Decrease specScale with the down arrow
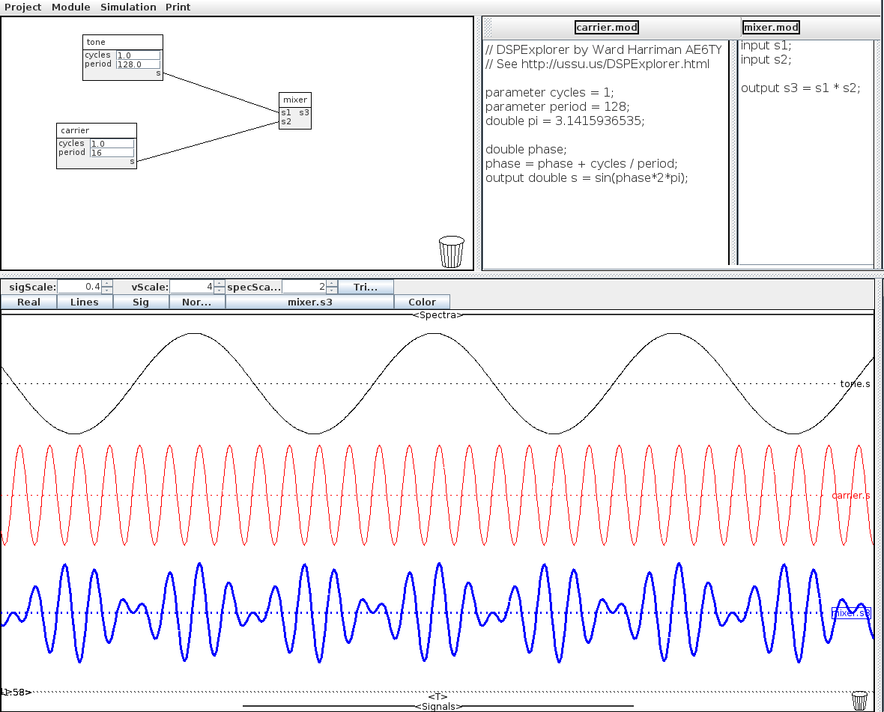 [x=332, y=290]
